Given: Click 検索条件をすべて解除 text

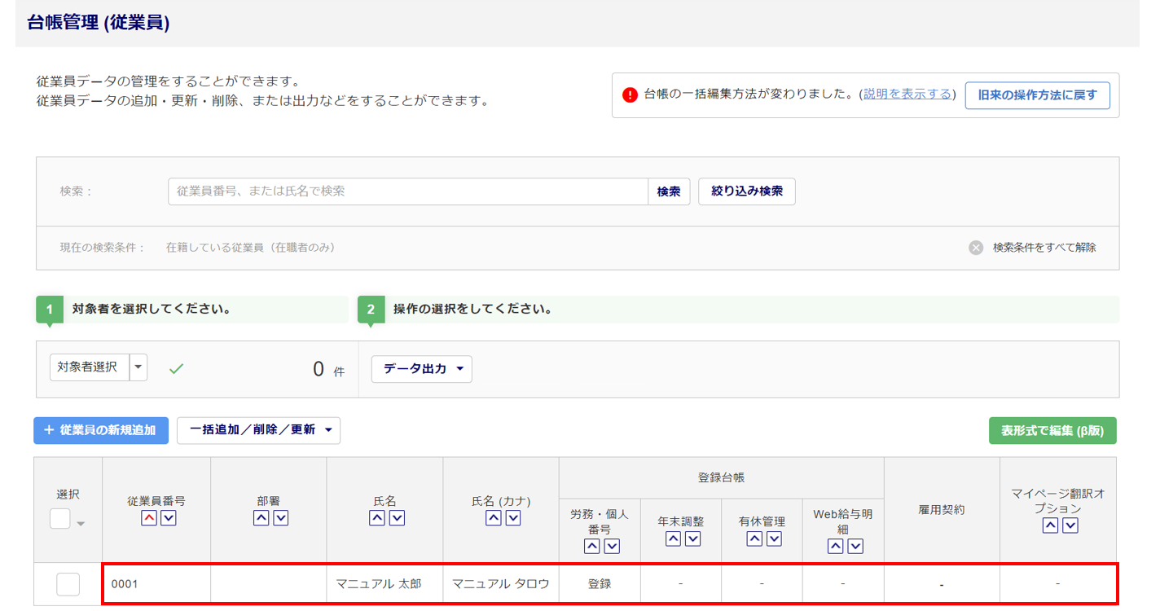Looking at the screenshot, I should click(1044, 248).
